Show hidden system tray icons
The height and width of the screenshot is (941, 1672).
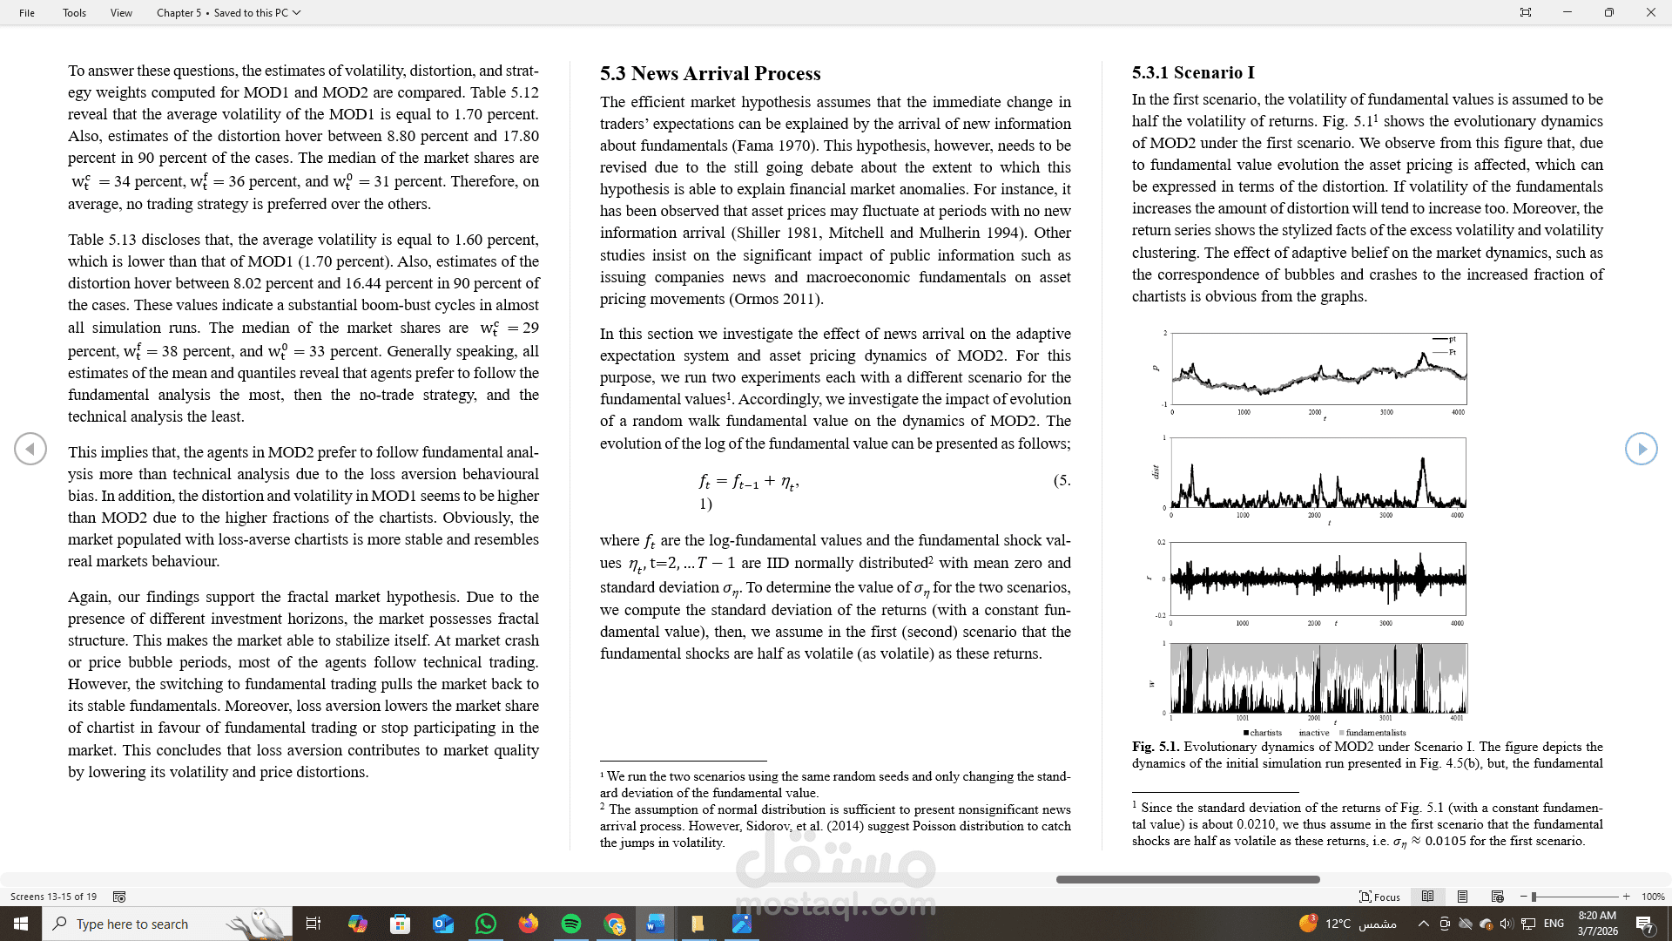(1423, 924)
